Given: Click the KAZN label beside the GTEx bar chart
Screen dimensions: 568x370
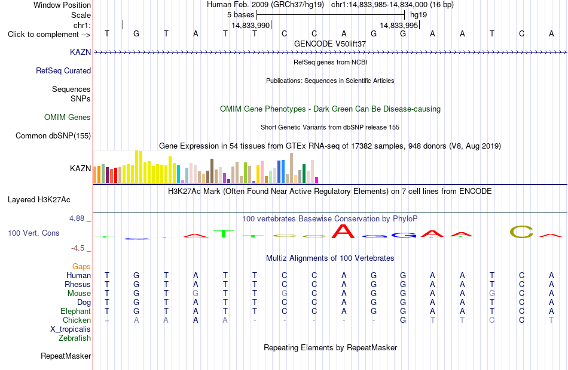Looking at the screenshot, I should 81,168.
